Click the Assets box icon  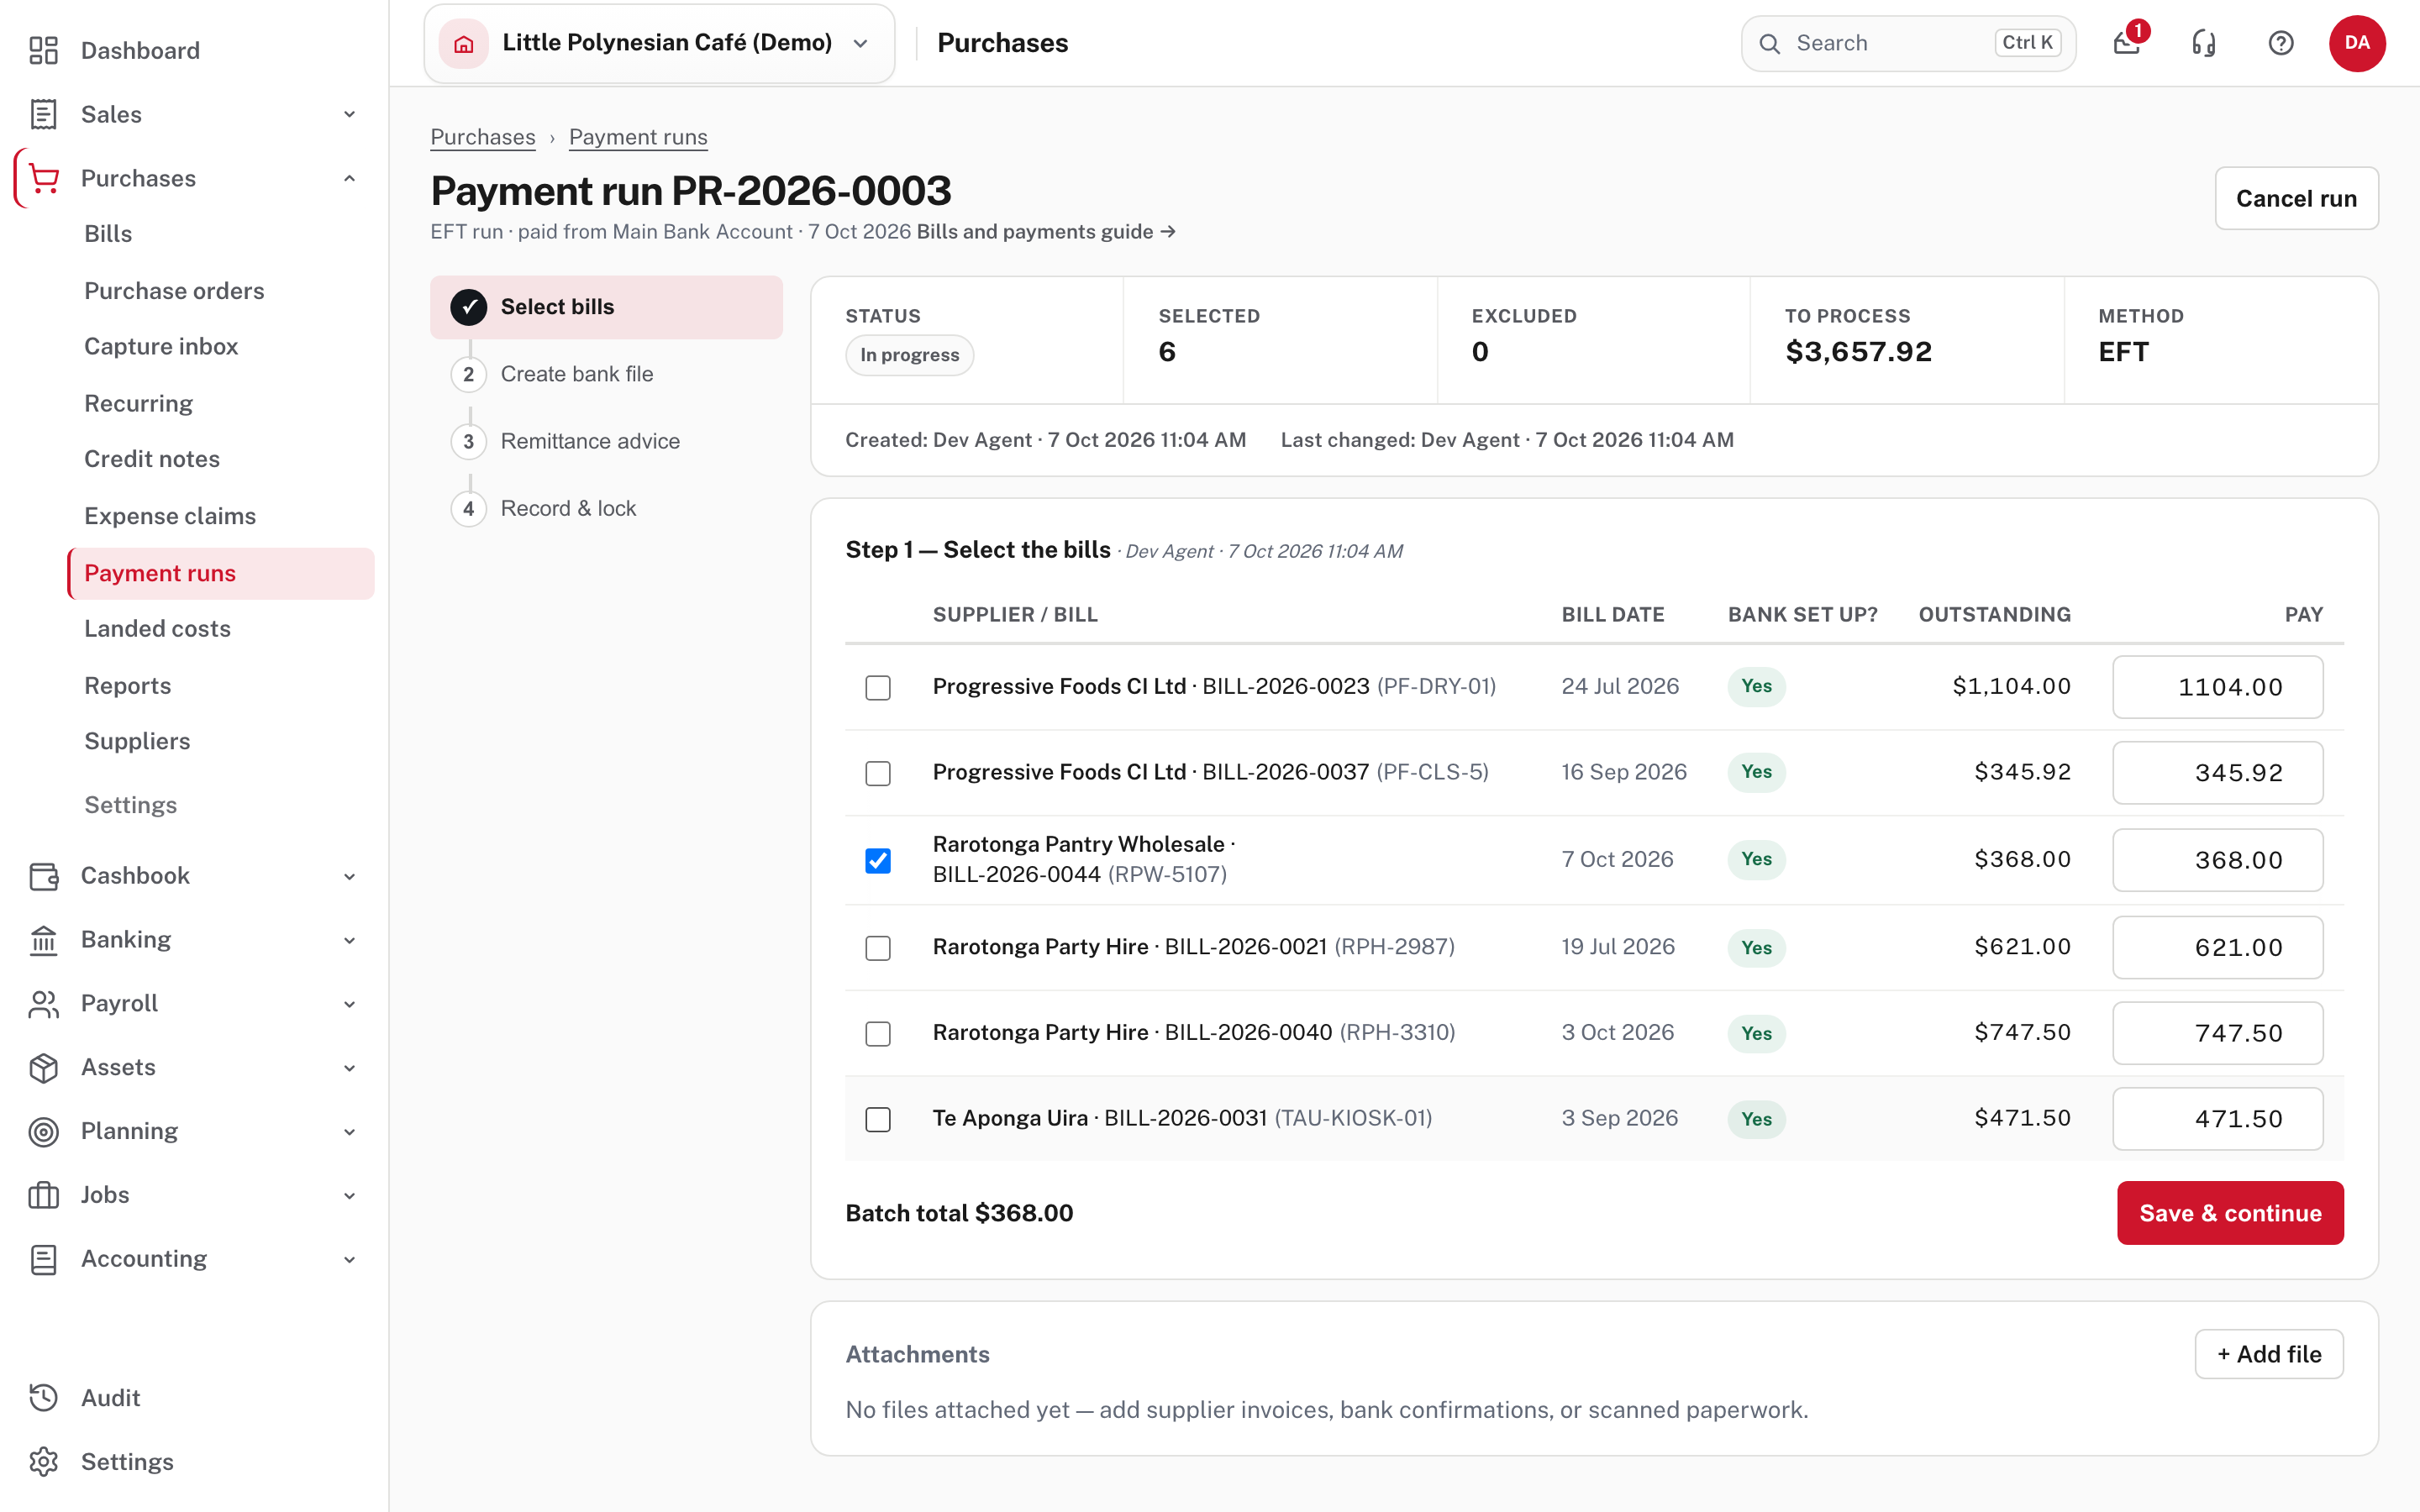coord(43,1068)
